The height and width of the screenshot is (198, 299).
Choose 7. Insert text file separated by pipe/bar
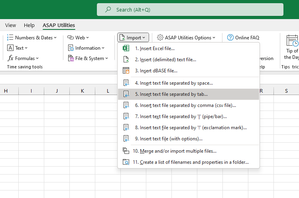tap(189, 116)
